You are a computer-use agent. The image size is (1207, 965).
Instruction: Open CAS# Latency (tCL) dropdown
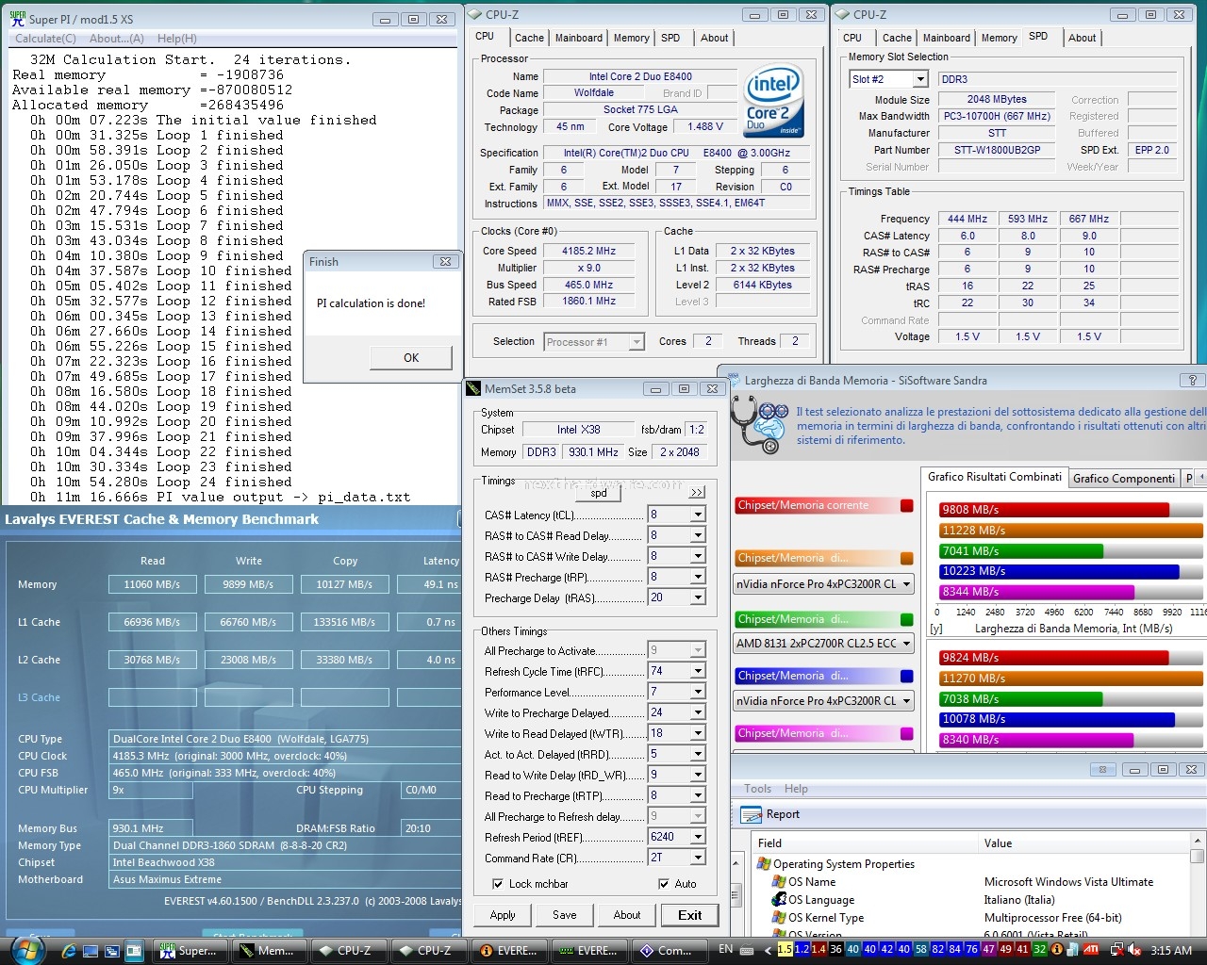click(x=698, y=515)
